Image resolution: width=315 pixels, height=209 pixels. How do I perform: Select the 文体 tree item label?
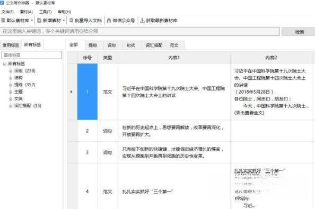click(19, 99)
